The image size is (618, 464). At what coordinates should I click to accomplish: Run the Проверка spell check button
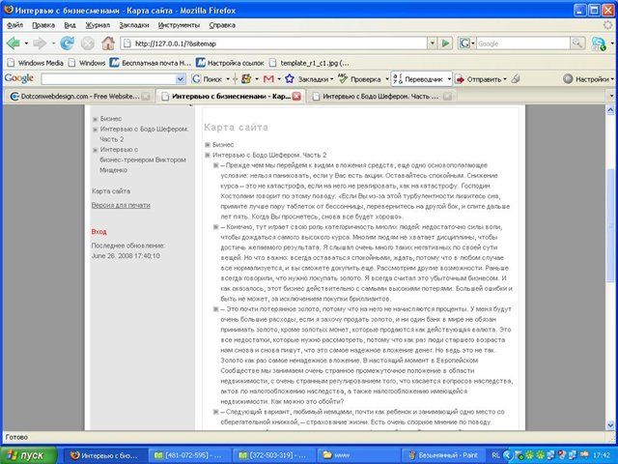pyautogui.click(x=359, y=79)
